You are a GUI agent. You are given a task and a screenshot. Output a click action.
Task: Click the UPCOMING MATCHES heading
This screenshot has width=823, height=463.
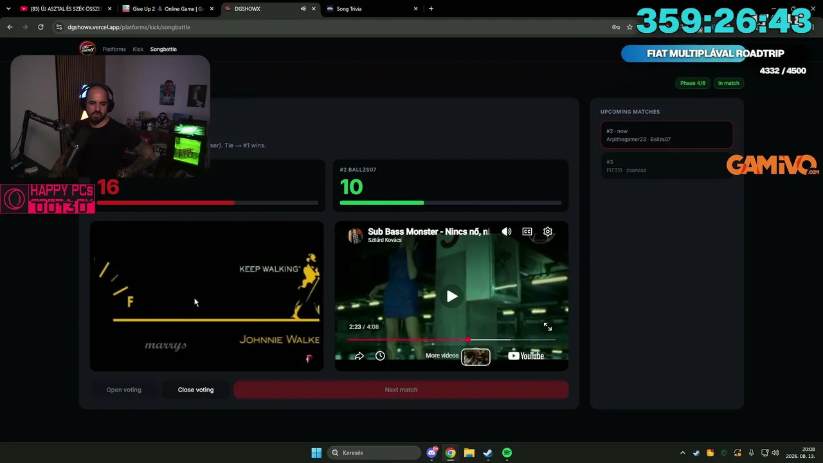click(x=630, y=112)
